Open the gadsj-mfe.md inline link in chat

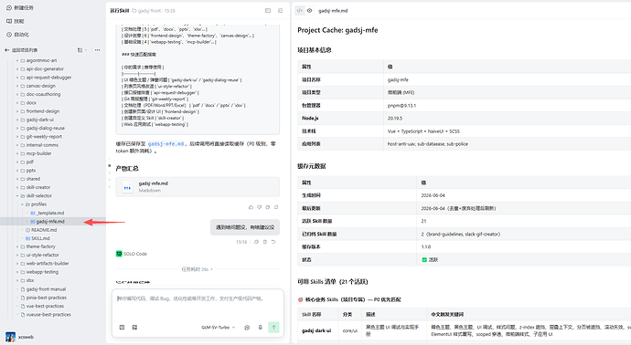pos(166,144)
